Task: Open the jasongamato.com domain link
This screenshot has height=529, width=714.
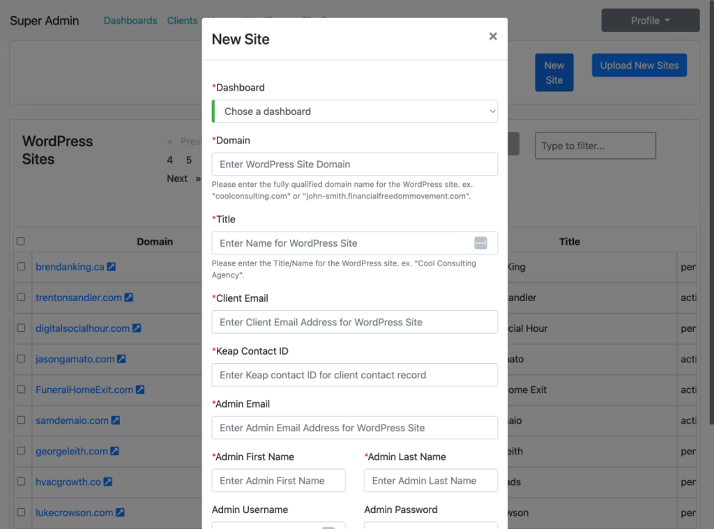Action: 75,359
